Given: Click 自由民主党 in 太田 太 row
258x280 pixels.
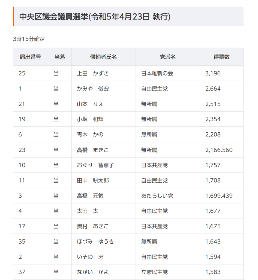Looking at the screenshot, I should [x=154, y=211].
